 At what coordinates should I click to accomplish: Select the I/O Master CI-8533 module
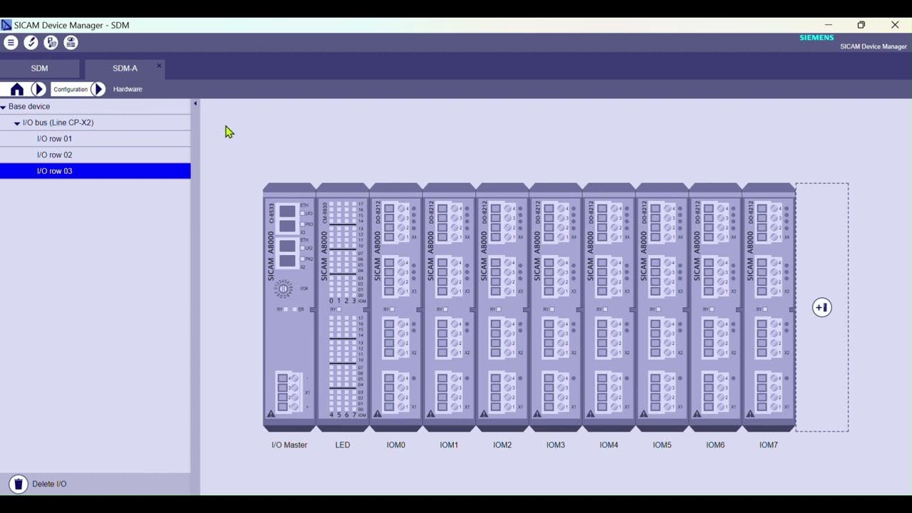tap(289, 307)
